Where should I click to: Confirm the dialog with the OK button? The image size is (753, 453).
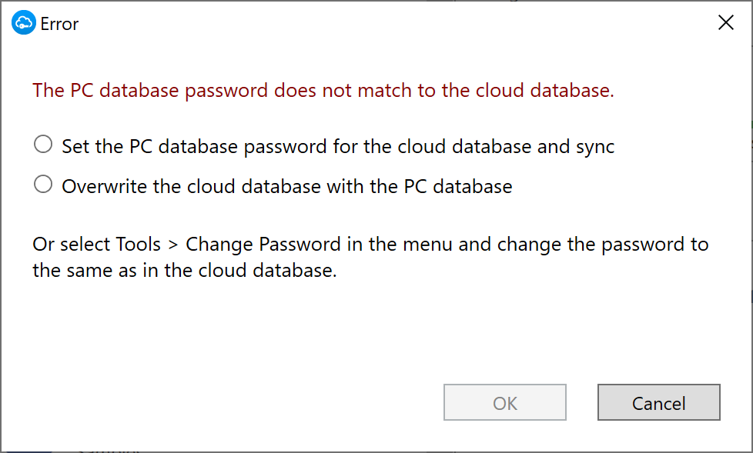pyautogui.click(x=505, y=402)
